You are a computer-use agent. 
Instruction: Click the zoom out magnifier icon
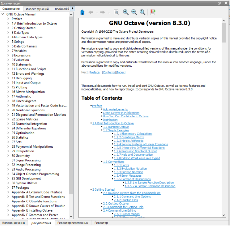(134, 12)
